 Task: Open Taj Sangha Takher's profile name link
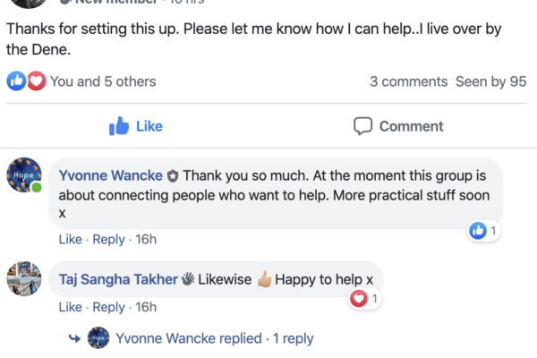(116, 279)
